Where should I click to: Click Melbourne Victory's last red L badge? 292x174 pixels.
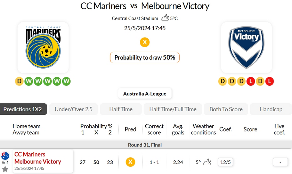click(x=269, y=81)
